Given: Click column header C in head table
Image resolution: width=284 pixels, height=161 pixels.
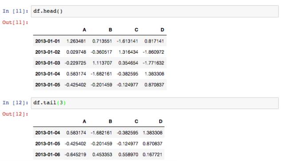Looking at the screenshot, I should pos(136,30).
